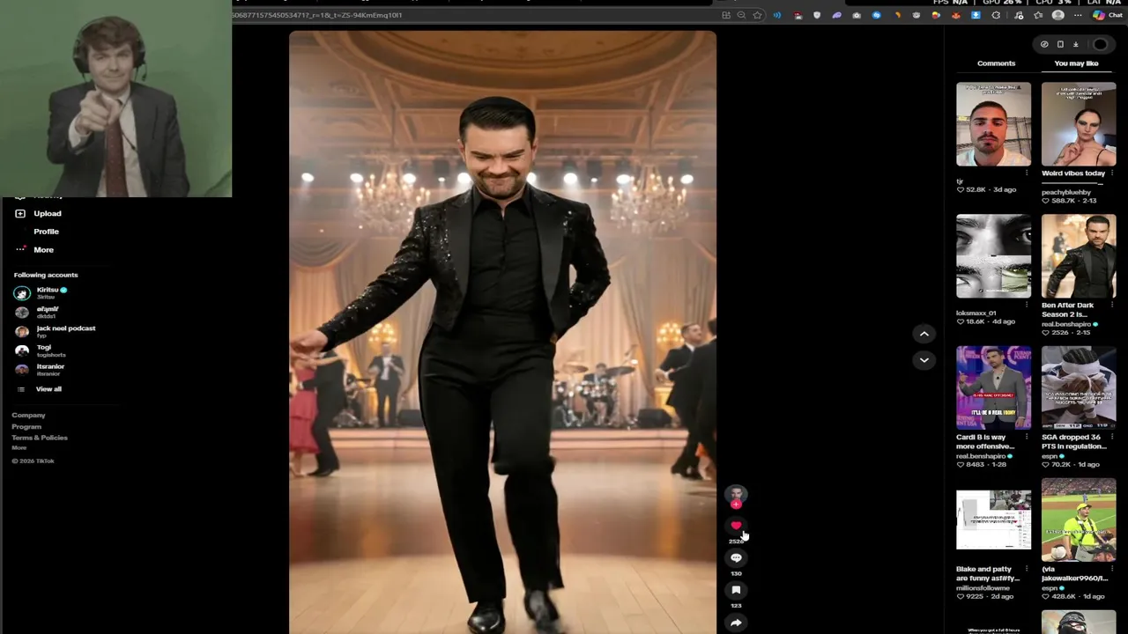
Task: Click the millionsfollowme username
Action: (983, 587)
